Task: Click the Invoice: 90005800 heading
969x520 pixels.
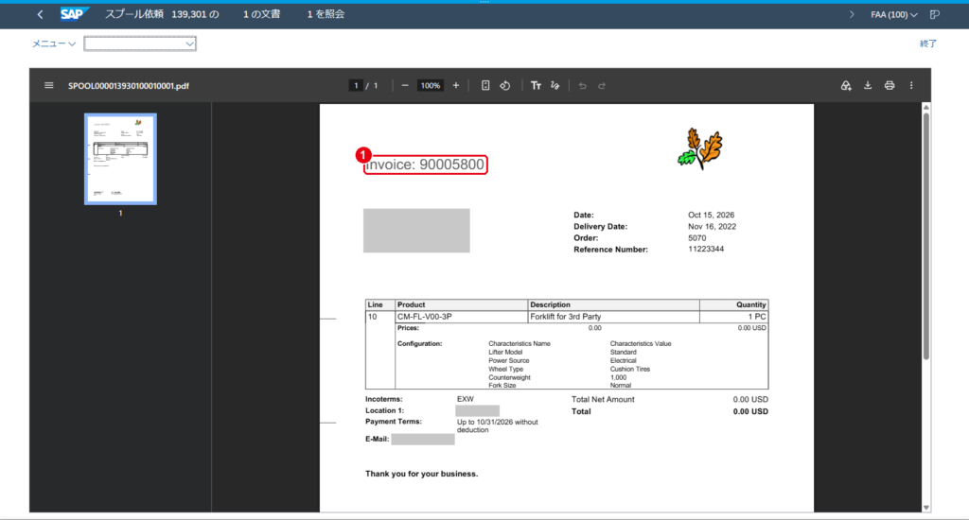Action: [x=425, y=165]
